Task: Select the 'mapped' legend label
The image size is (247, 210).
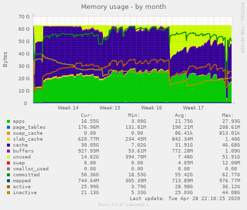Action: [22, 181]
